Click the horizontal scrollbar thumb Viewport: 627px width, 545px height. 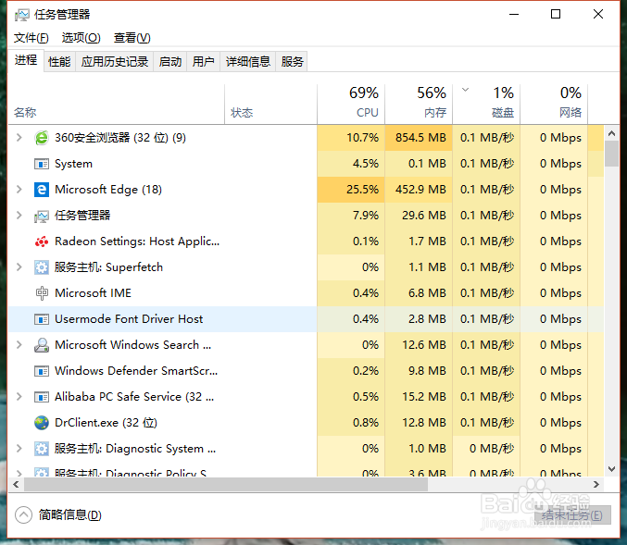pos(226,485)
